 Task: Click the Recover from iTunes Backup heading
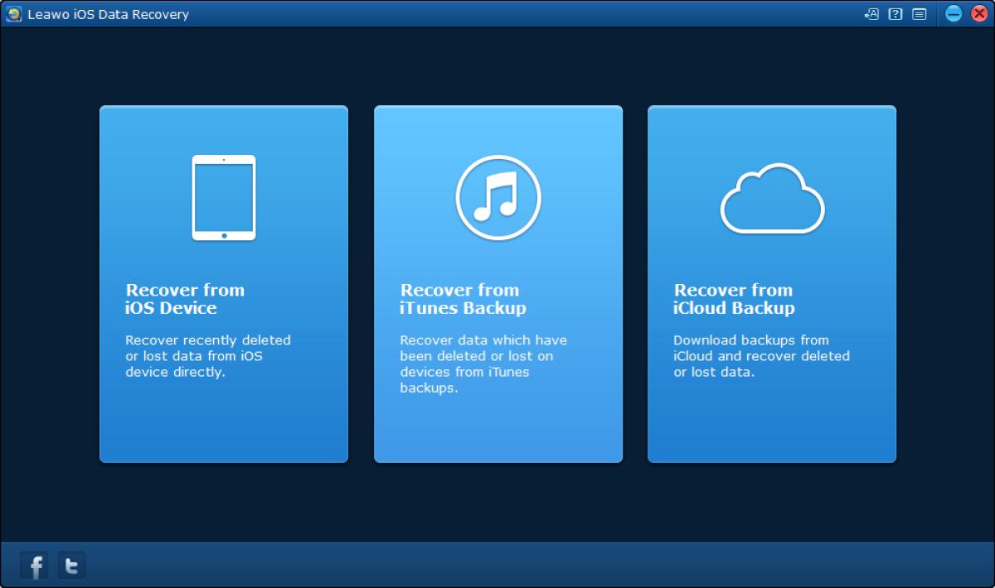pos(460,299)
